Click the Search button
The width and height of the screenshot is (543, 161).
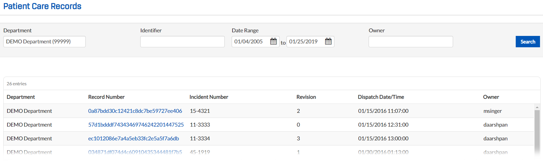[528, 42]
